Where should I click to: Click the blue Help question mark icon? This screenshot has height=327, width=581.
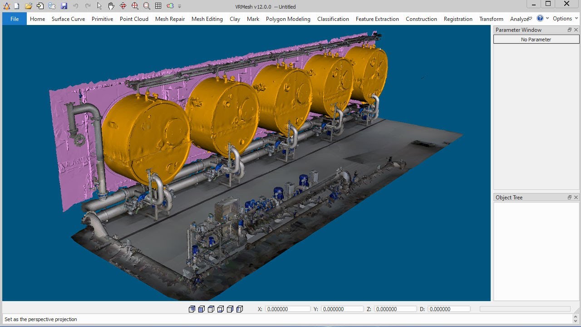(x=540, y=18)
